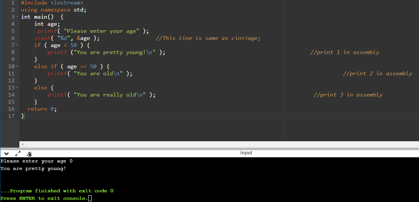Click line number 1 in the gutter

(13, 3)
